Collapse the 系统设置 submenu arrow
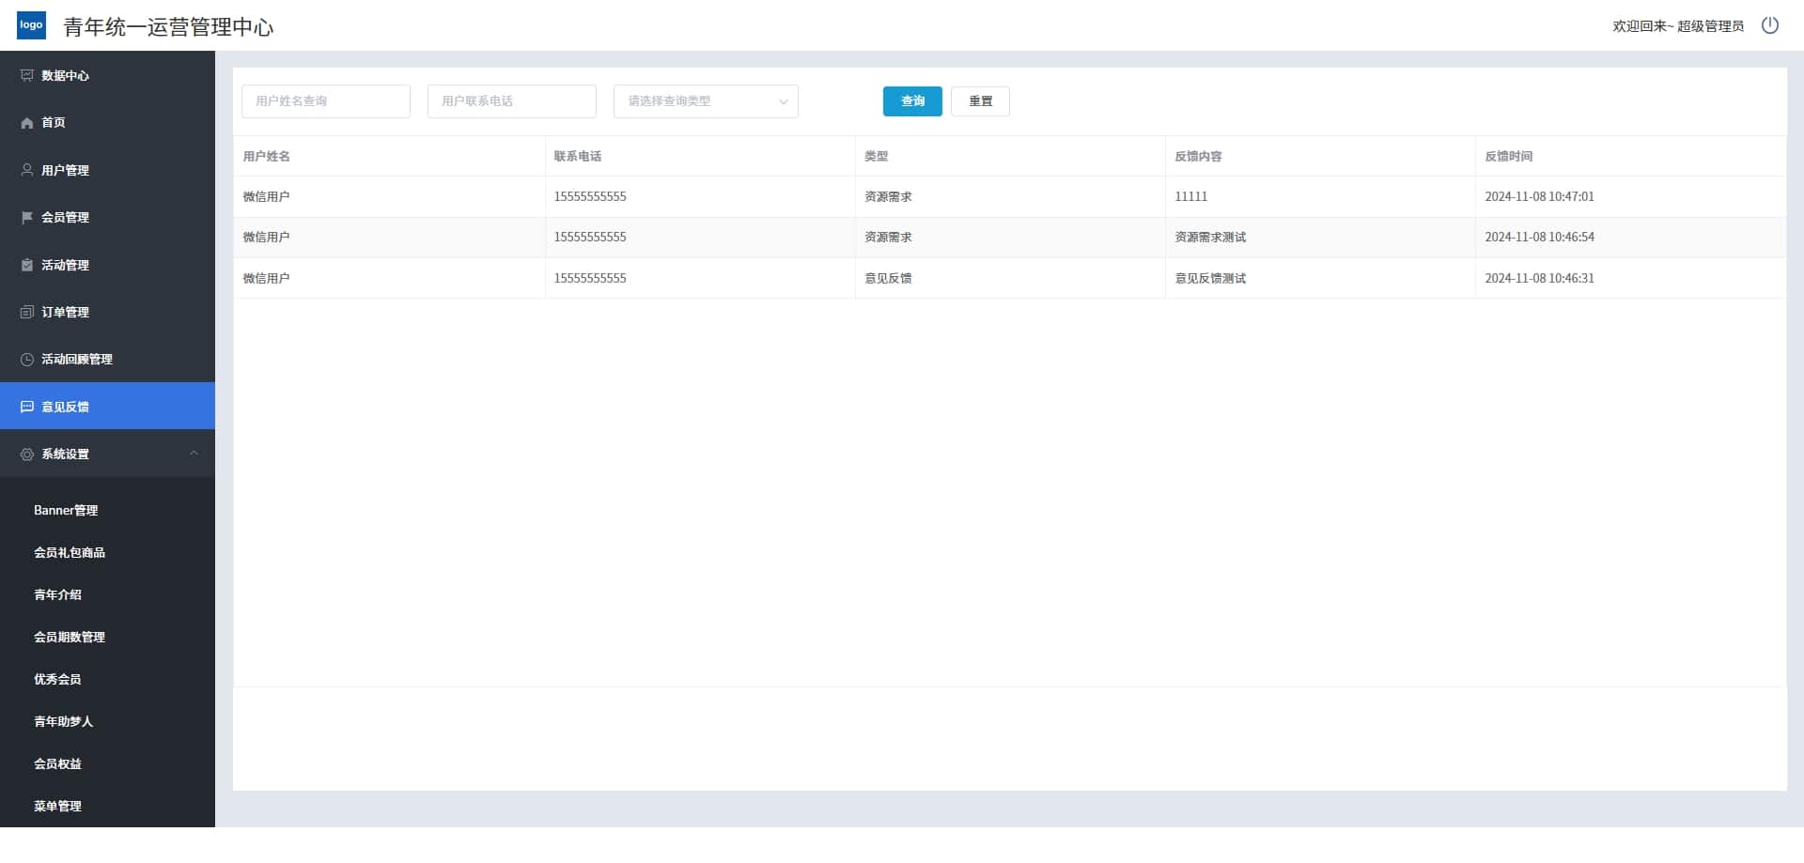The height and width of the screenshot is (863, 1804). click(x=194, y=454)
